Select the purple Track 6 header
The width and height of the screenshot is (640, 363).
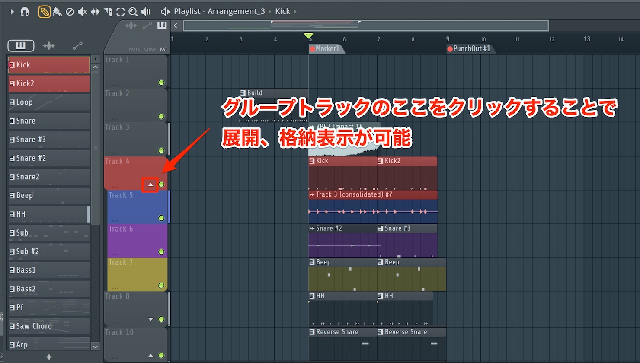tap(137, 241)
